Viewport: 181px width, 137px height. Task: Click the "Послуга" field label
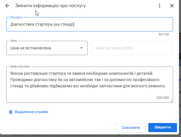(x=16, y=18)
